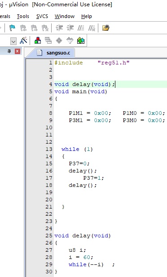167x277 pixels.
Task: Place cursor on line 4 delay prototype
Action: tap(84, 84)
